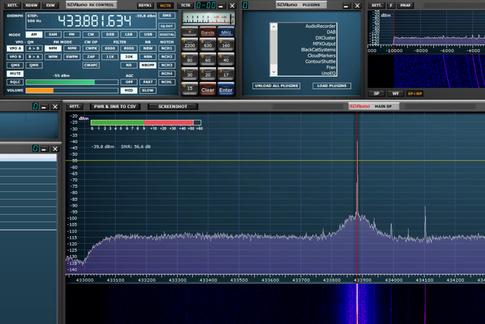
Task: Click the ZAP button
Action: pos(91,57)
